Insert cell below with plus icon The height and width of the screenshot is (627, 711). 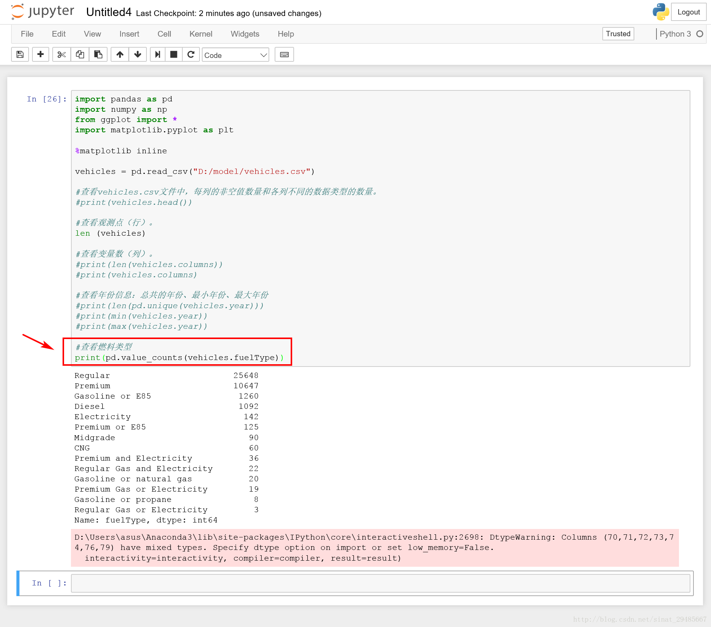[40, 55]
